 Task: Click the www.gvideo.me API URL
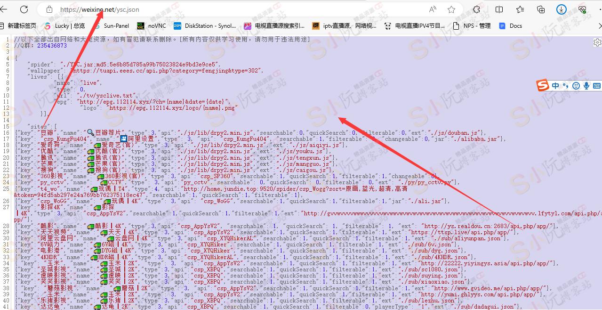(490, 288)
